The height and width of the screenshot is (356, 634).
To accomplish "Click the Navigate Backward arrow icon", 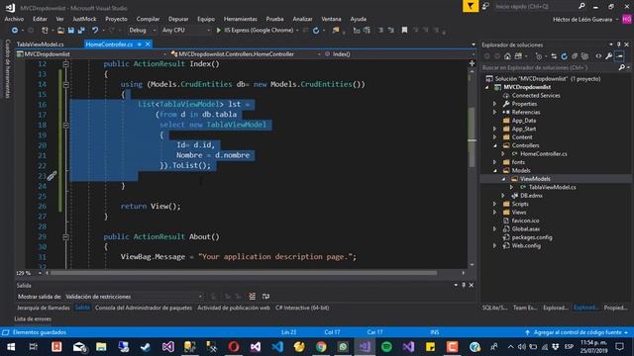I will 15,31.
